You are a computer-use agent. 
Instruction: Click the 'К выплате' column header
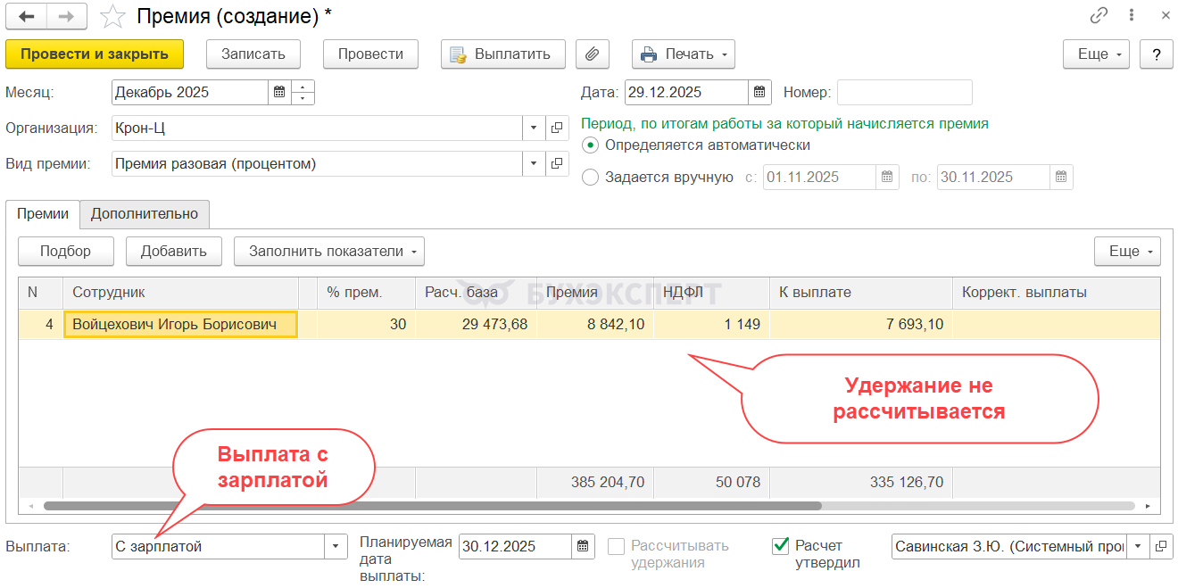pyautogui.click(x=861, y=293)
